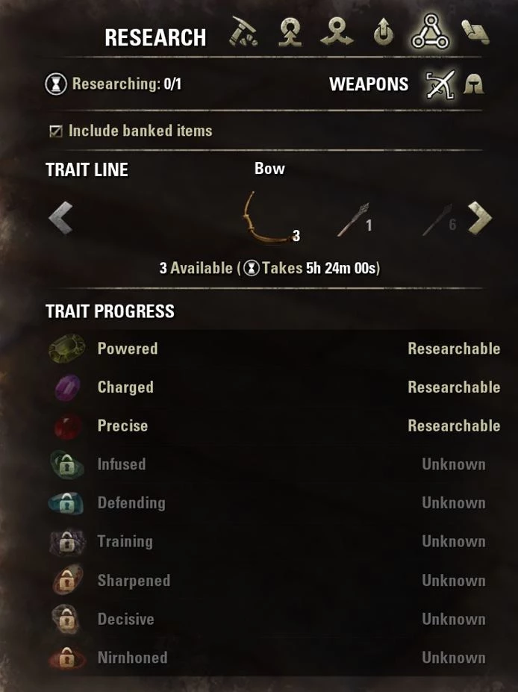This screenshot has height=692, width=518.
Task: Research the Charged trait
Action: (x=274, y=387)
